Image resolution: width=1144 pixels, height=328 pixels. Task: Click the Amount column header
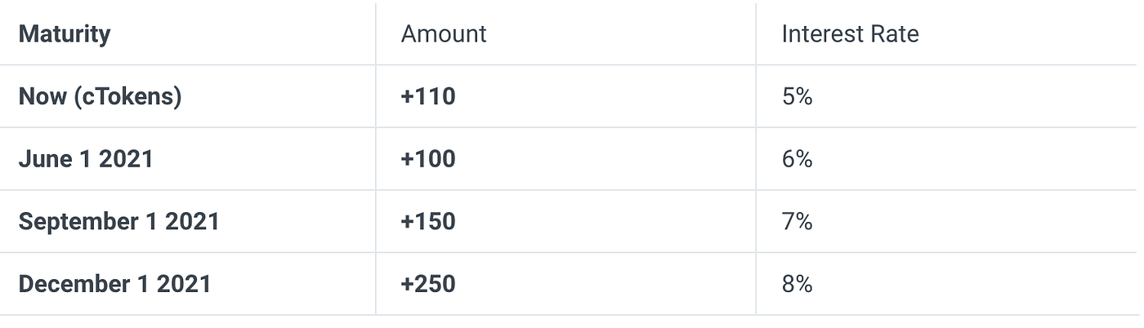(444, 34)
